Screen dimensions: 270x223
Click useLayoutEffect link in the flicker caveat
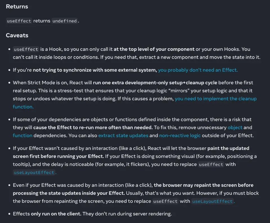34,172
